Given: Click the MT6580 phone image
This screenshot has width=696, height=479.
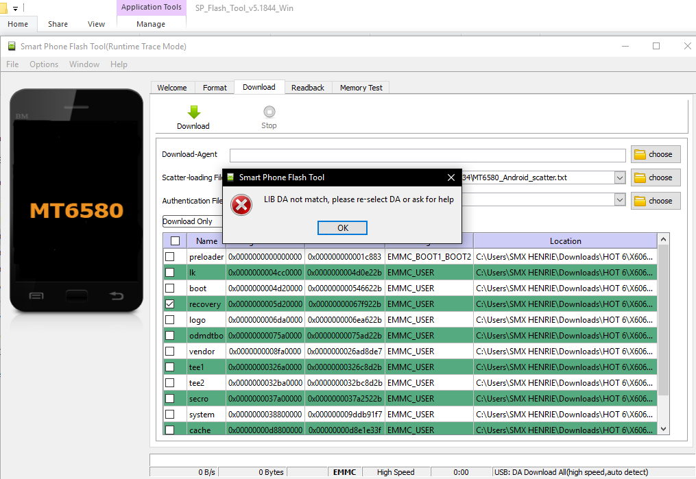Looking at the screenshot, I should point(76,201).
